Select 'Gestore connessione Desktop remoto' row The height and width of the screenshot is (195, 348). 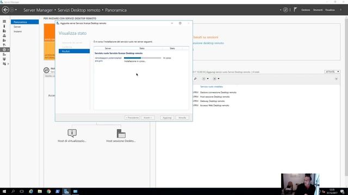click(x=218, y=93)
